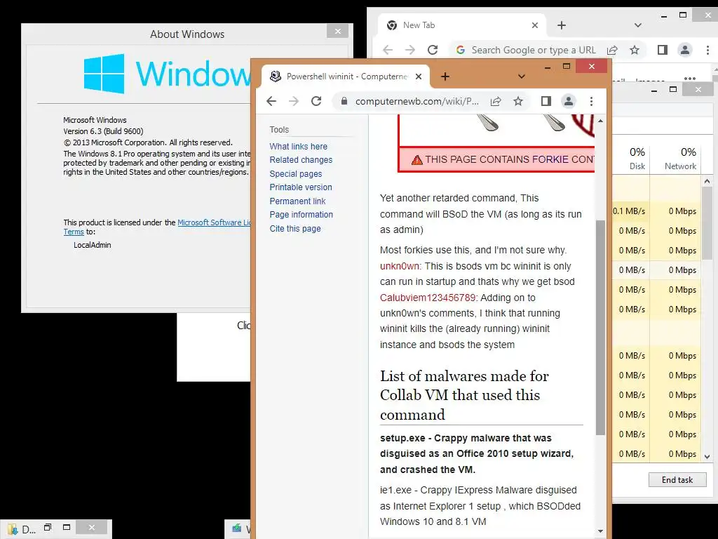718x539 pixels.
Task: Expand tab search chevron in computernewb window
Action: (522, 76)
